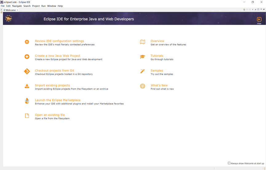Open Review IDE configuration settings link
266x170 pixels.
click(59, 41)
